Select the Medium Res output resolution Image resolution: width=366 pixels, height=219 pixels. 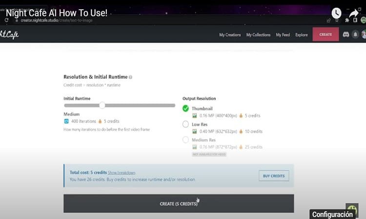185,140
